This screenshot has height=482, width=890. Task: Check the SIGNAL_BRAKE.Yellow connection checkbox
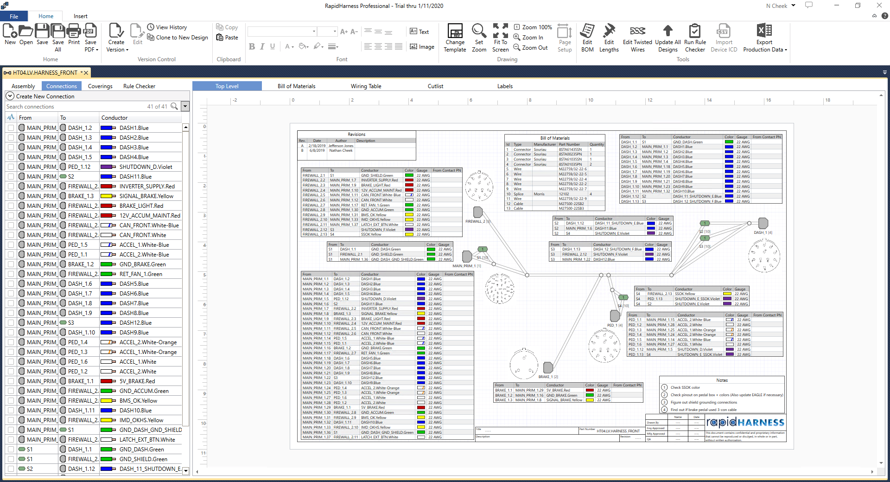[11, 196]
